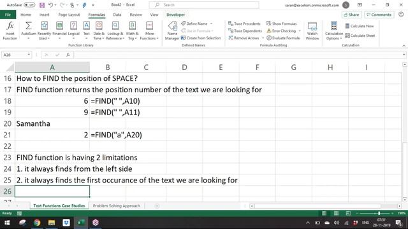Open Recently Used functions list
The width and height of the screenshot is (408, 229).
click(44, 31)
